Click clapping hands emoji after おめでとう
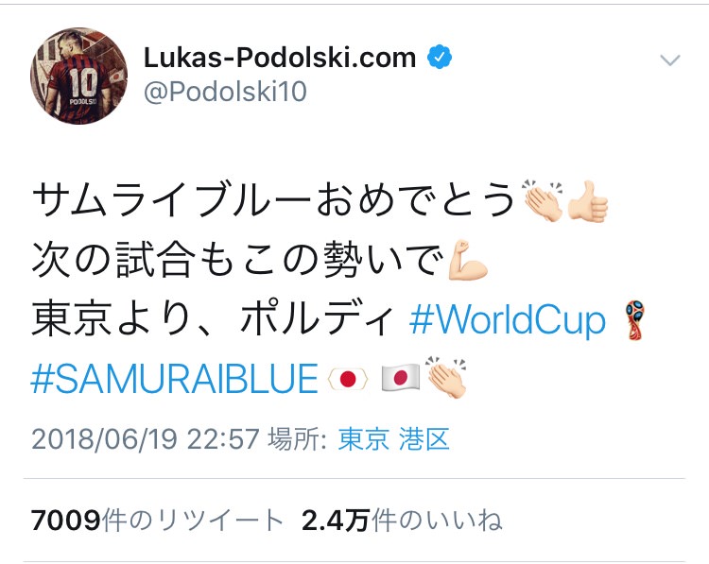 point(543,201)
